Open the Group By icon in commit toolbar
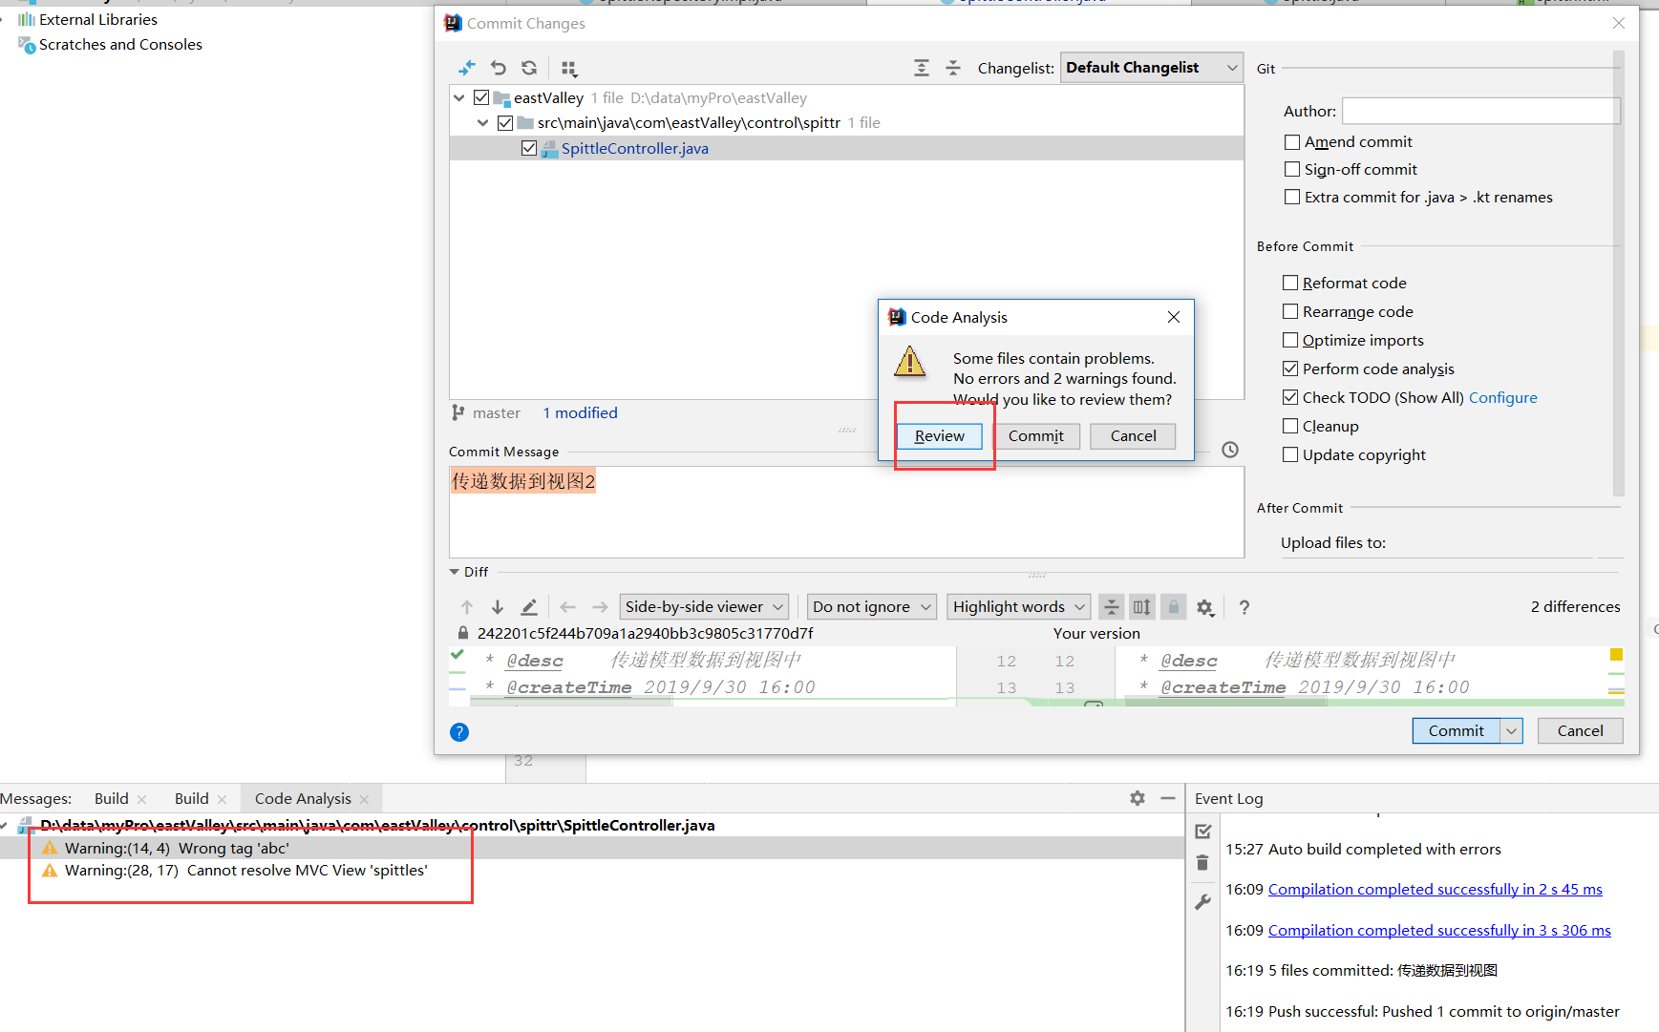 tap(569, 68)
